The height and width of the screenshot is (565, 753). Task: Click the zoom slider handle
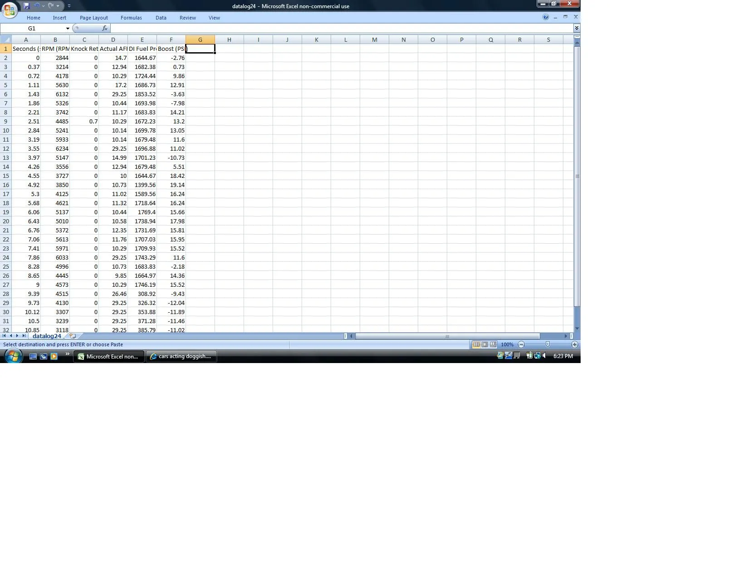tap(548, 344)
